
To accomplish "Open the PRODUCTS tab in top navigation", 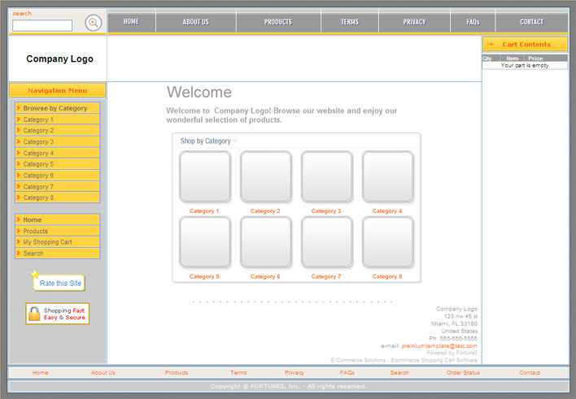I will (278, 22).
